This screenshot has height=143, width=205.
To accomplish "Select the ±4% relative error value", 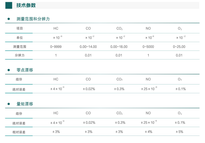I will click(x=148, y=132).
